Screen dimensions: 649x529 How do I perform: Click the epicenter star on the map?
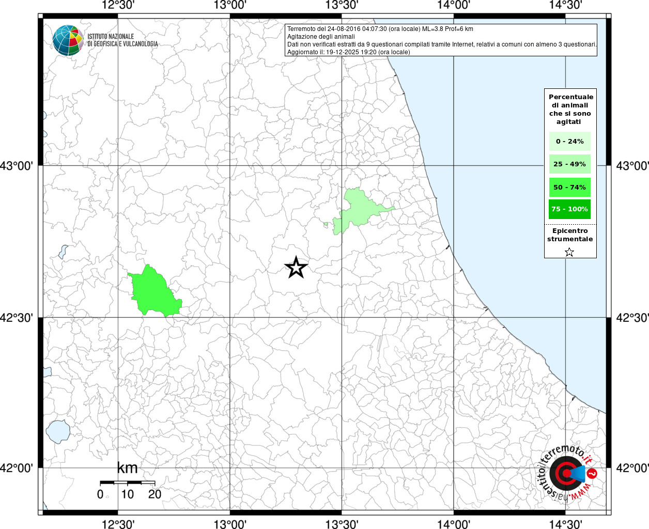click(296, 267)
